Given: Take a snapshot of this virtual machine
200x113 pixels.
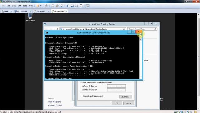Looking at the screenshot, I should click(x=53, y=6).
